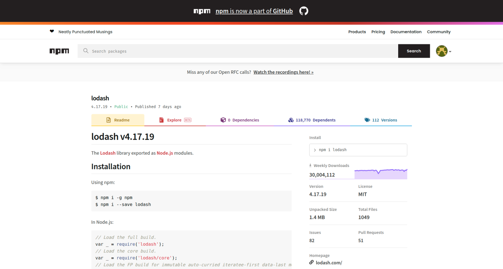Viewport: 503px width, 269px height.
Task: Click the Versions tags icon
Action: coord(367,120)
